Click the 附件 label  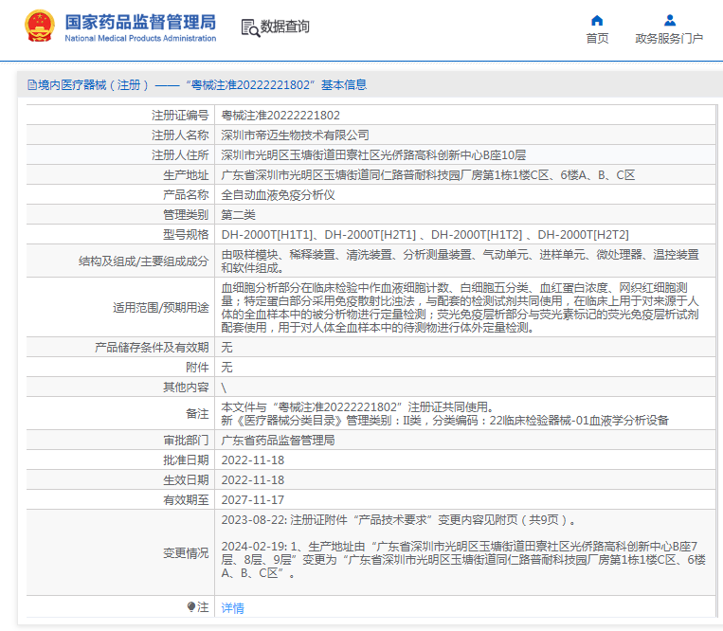click(197, 367)
